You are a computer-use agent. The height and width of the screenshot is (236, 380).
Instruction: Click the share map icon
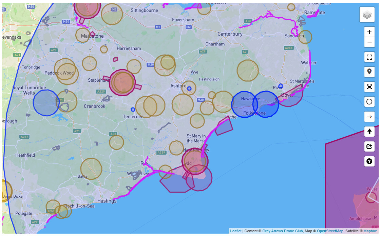pyautogui.click(x=369, y=146)
